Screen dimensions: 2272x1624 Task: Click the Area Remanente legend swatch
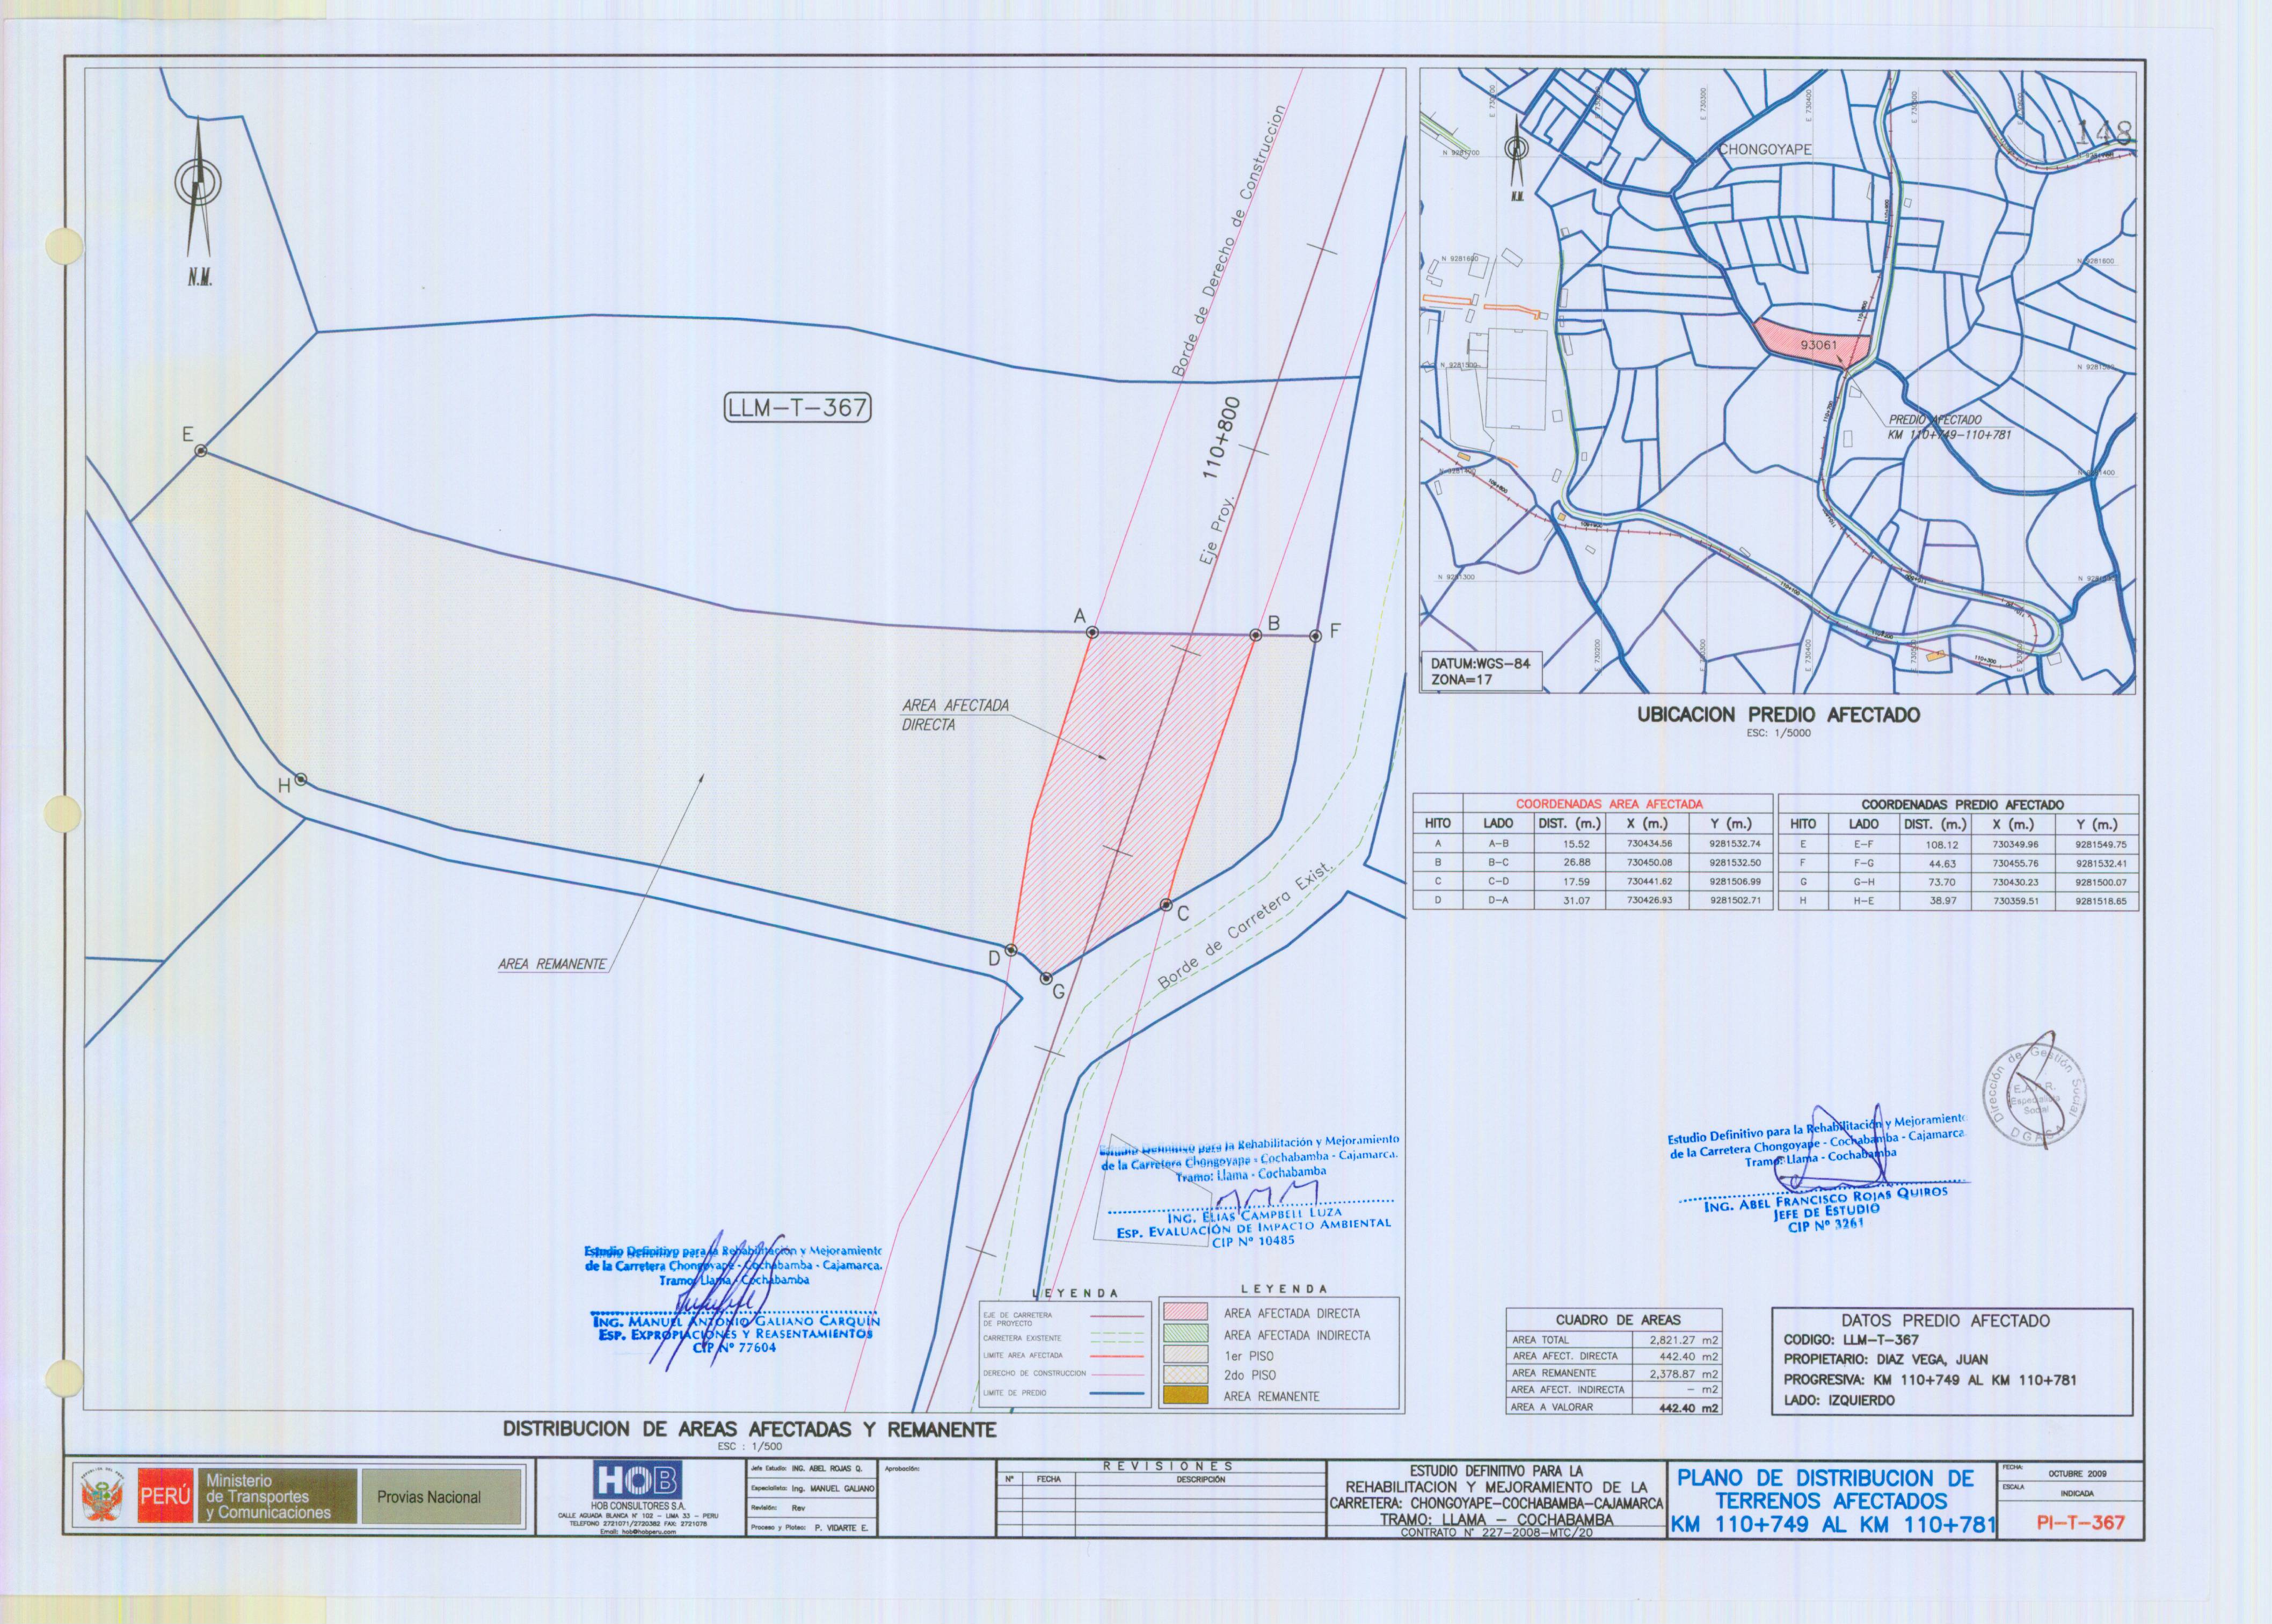tap(1185, 1396)
